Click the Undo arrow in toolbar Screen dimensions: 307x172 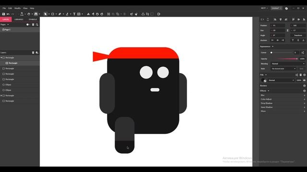pyautogui.click(x=8, y=14)
